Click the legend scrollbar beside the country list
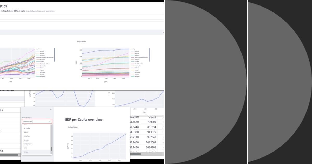The image size is (312, 164). [x=149, y=54]
